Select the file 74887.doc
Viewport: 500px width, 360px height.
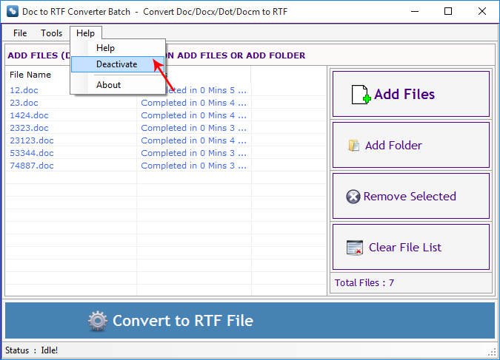point(32,166)
